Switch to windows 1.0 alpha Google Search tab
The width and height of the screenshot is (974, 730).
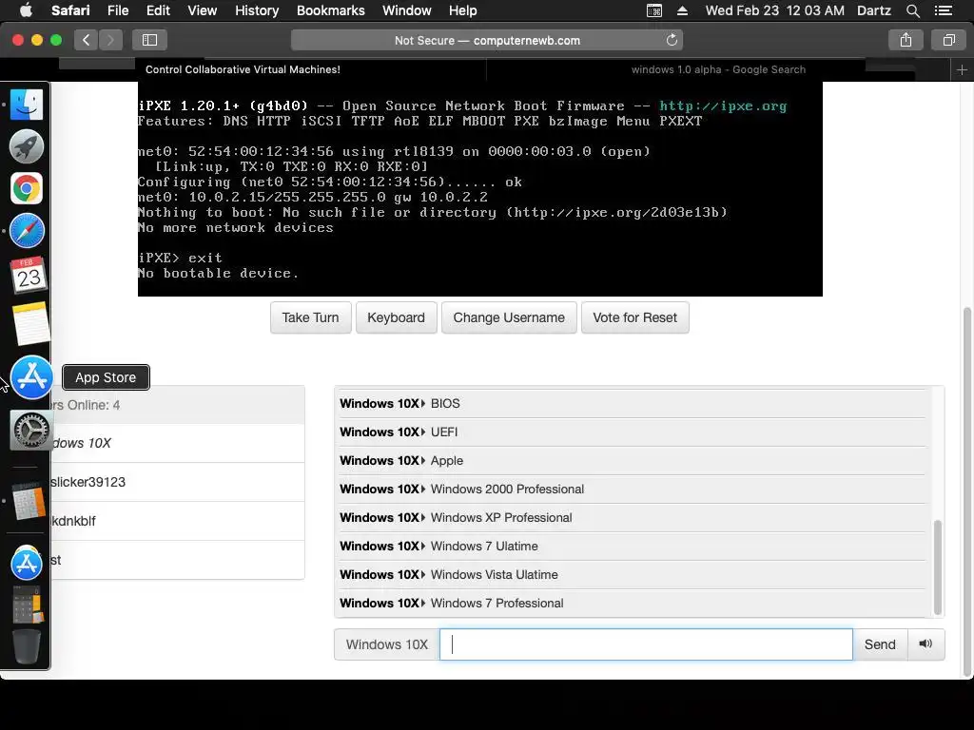click(x=718, y=69)
